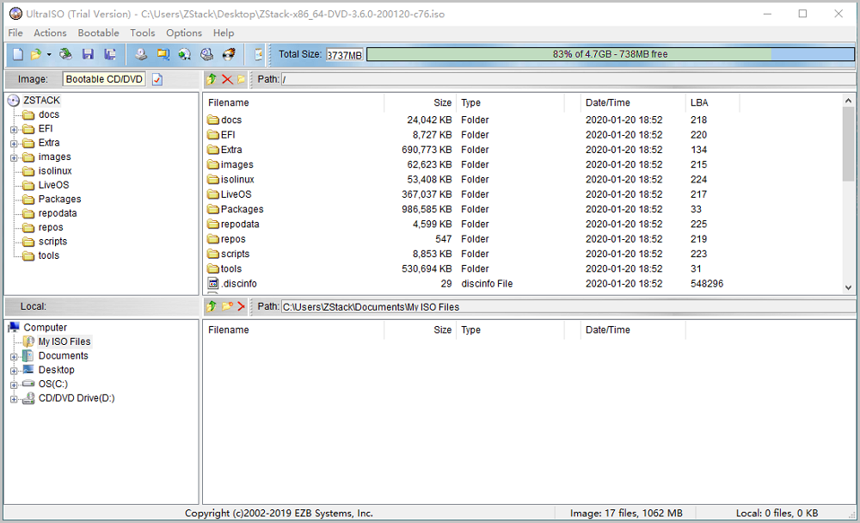The height and width of the screenshot is (523, 860).
Task: Click the Burn CD/DVD Image icon
Action: [x=229, y=54]
